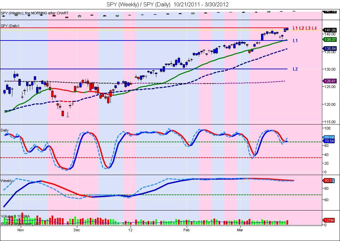The width and height of the screenshot is (340, 241).
Task: Select the 'Daily' stochastic panel label
Action: [5, 130]
